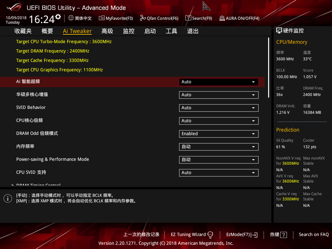
Task: Open the SVID Behavior dropdown
Action: tap(218, 108)
